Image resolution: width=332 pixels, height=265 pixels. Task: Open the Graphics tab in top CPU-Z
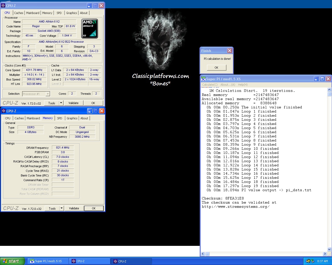(72, 13)
